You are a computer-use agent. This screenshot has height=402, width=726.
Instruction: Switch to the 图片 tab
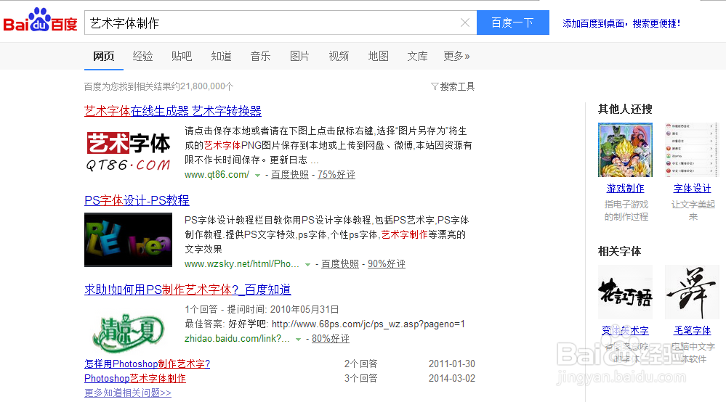click(299, 57)
